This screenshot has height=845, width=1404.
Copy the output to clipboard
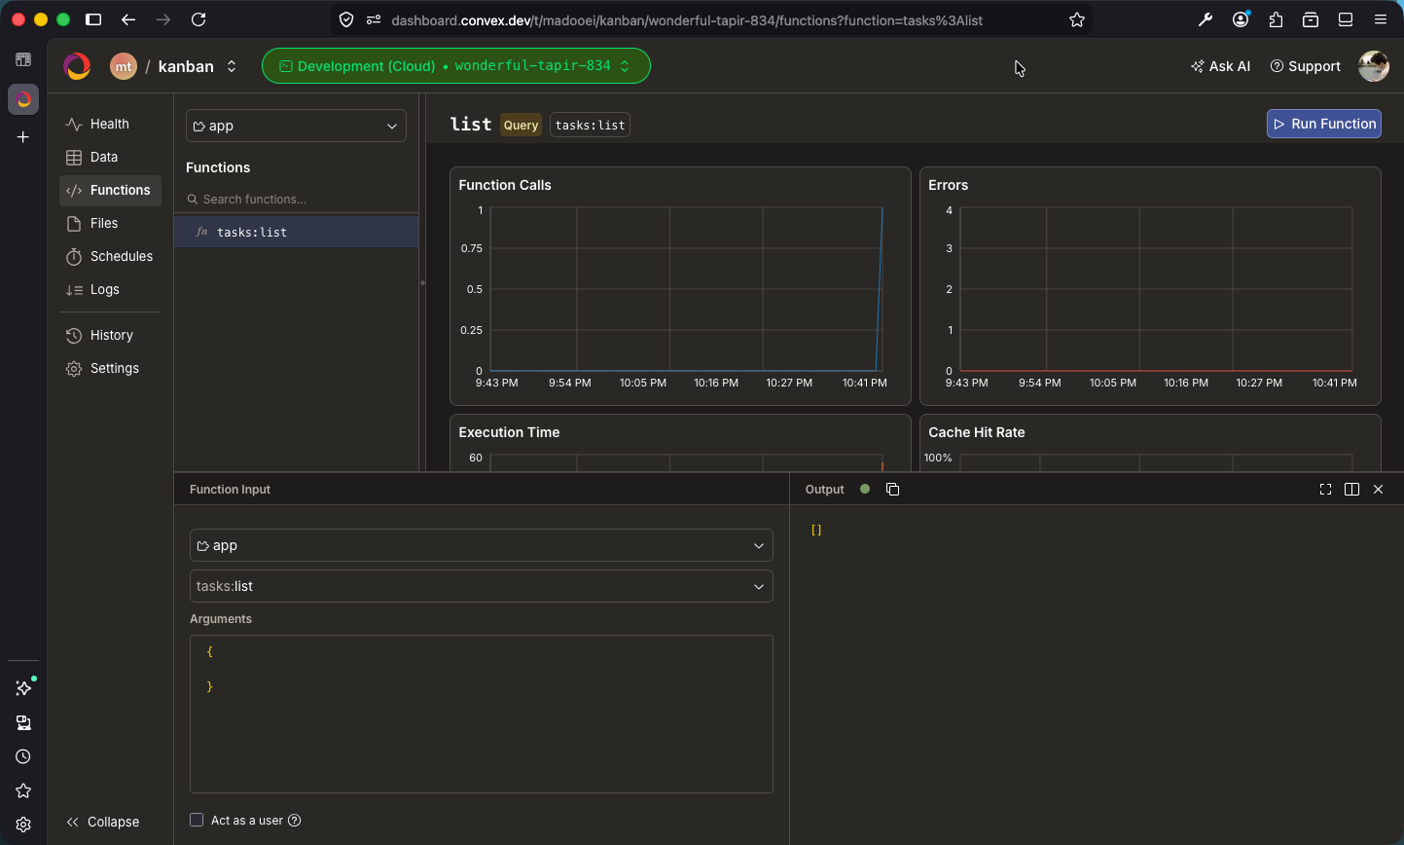[892, 489]
